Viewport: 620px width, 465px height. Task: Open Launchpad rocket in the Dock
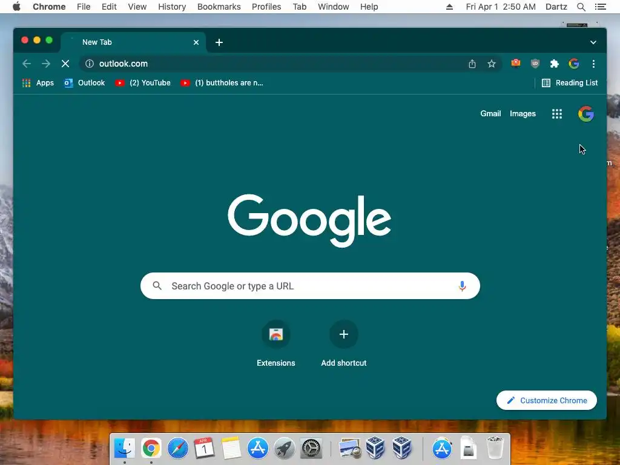285,449
